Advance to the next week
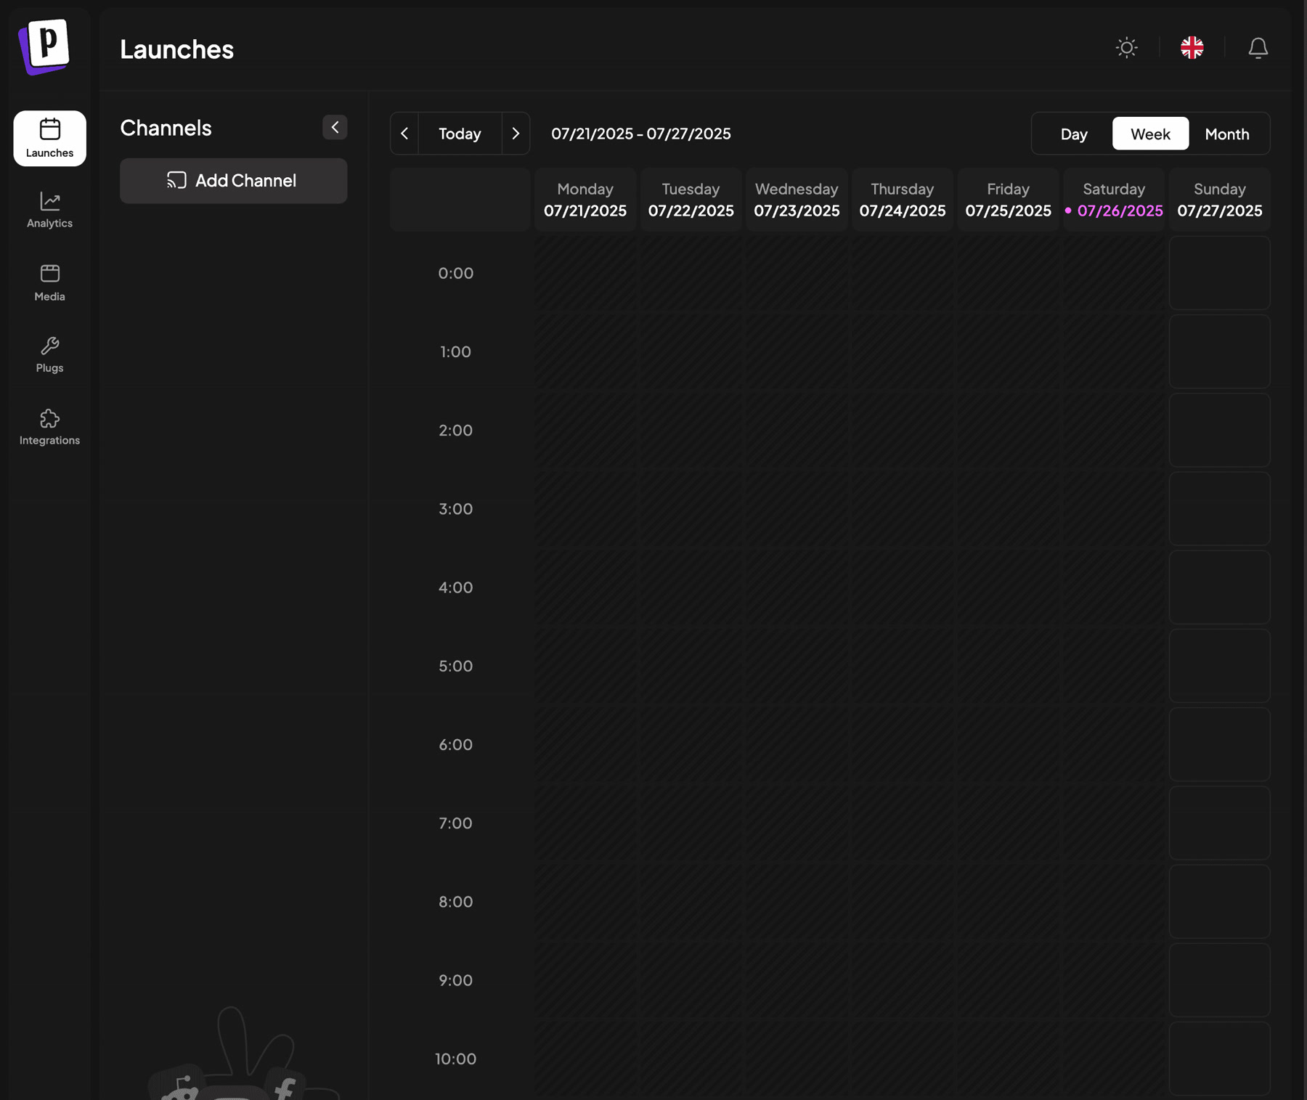The width and height of the screenshot is (1307, 1100). click(x=516, y=134)
